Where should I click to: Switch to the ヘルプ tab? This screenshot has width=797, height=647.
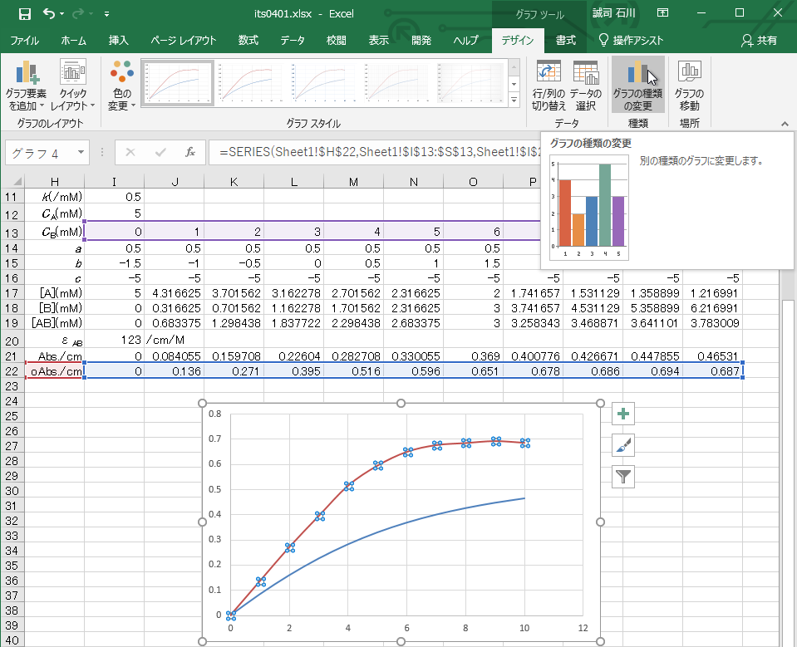pos(466,41)
